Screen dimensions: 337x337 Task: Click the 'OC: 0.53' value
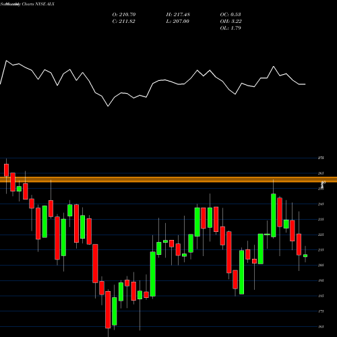click(231, 14)
